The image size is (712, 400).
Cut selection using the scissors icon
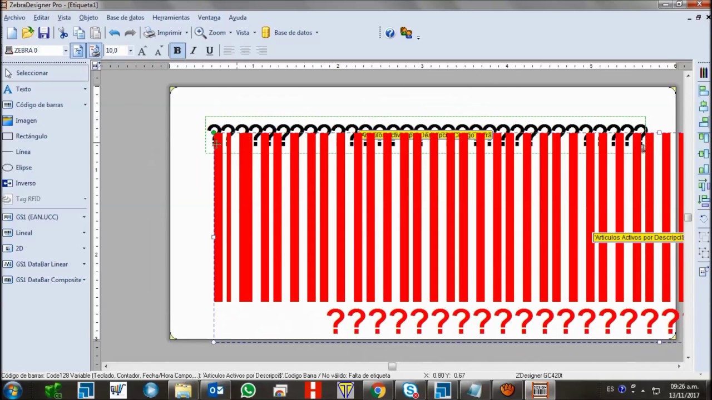point(63,33)
